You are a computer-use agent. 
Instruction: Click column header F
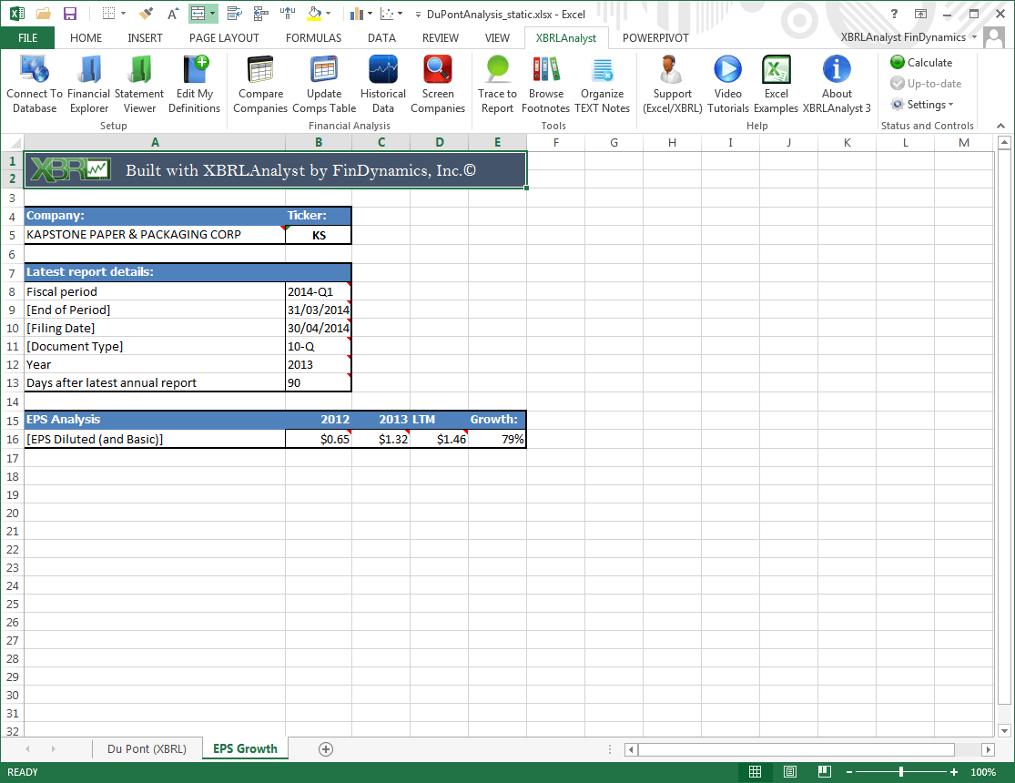pyautogui.click(x=555, y=142)
